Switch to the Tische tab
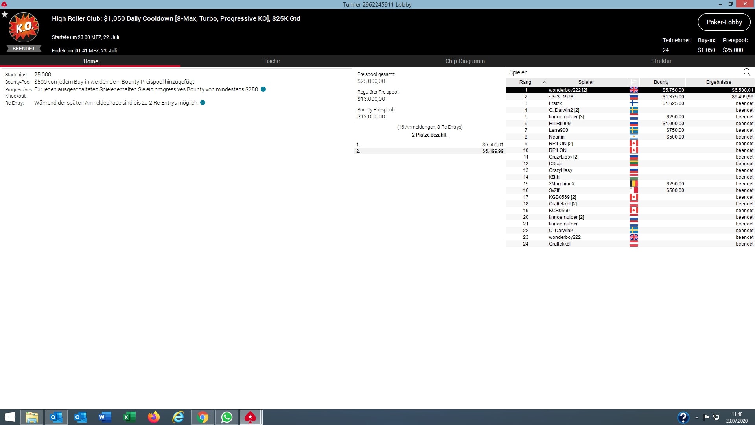Image resolution: width=755 pixels, height=425 pixels. pyautogui.click(x=271, y=61)
